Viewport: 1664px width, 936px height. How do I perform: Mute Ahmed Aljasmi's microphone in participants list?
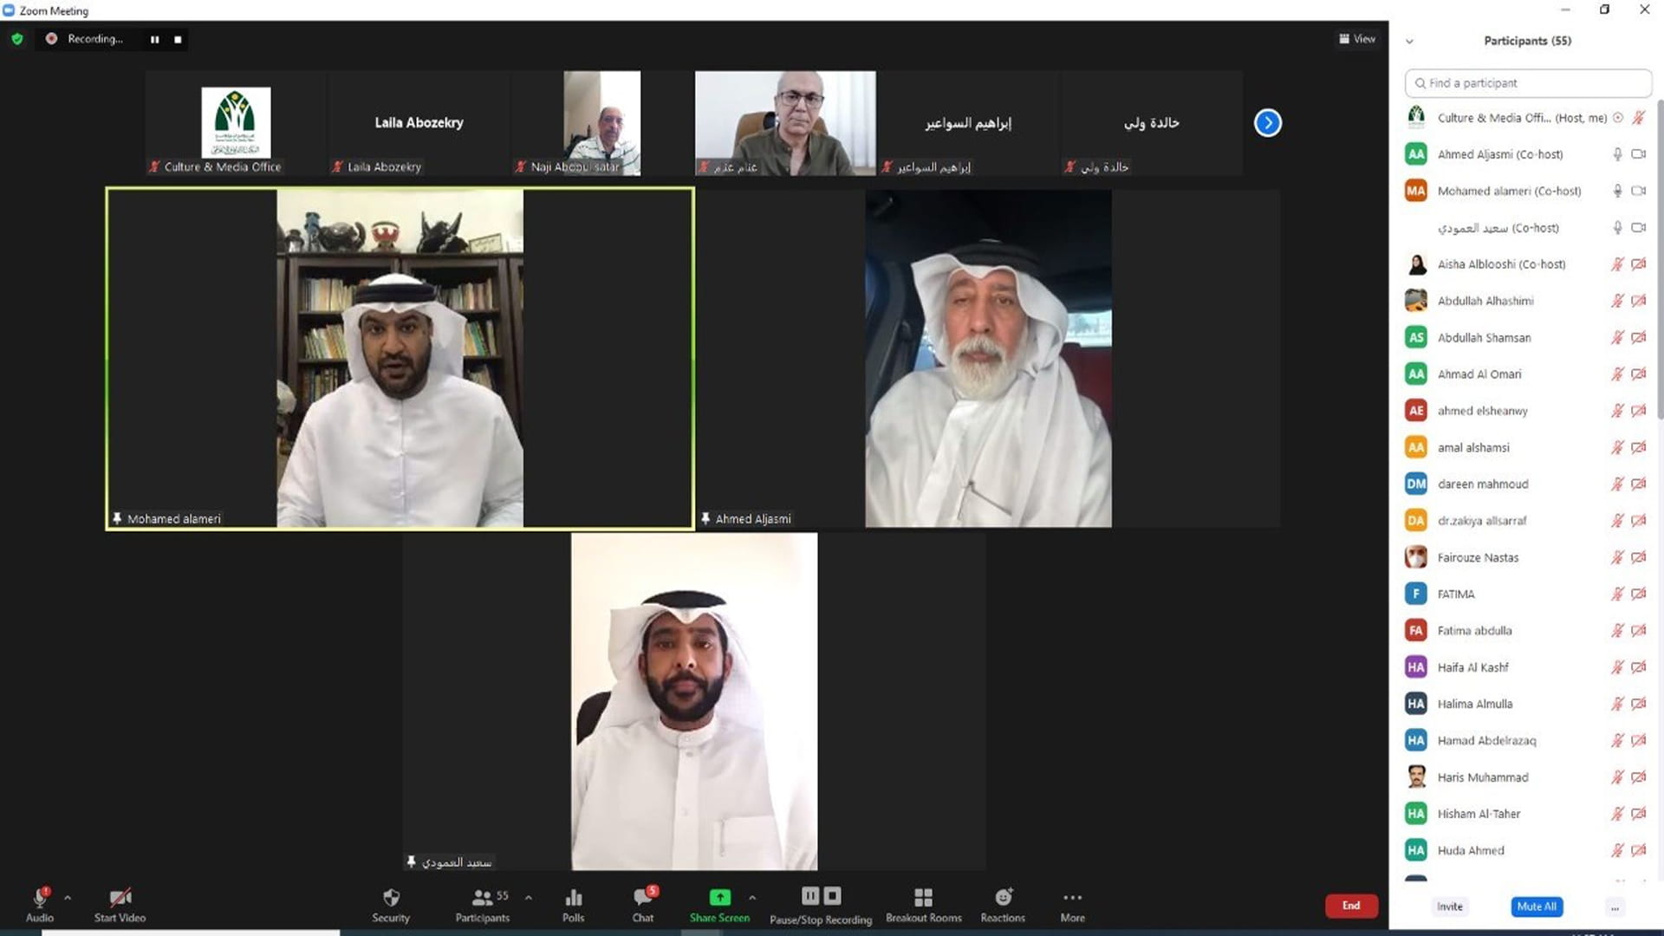point(1617,153)
